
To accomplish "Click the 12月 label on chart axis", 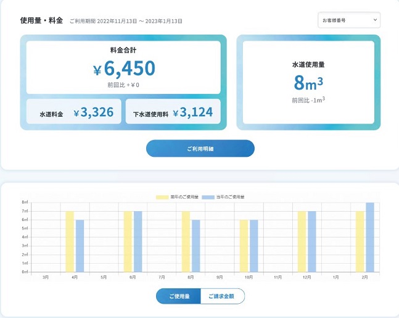I will (x=306, y=278).
